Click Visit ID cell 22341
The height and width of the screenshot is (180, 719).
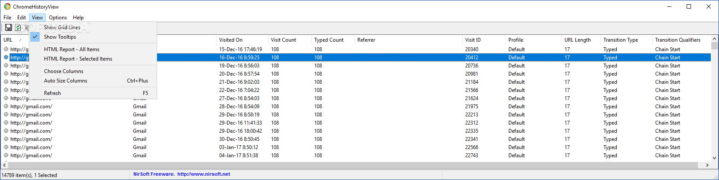coord(472,139)
